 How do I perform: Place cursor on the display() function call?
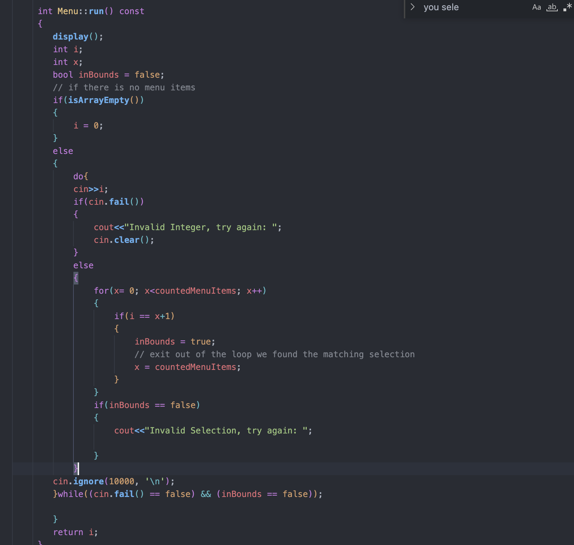[71, 36]
